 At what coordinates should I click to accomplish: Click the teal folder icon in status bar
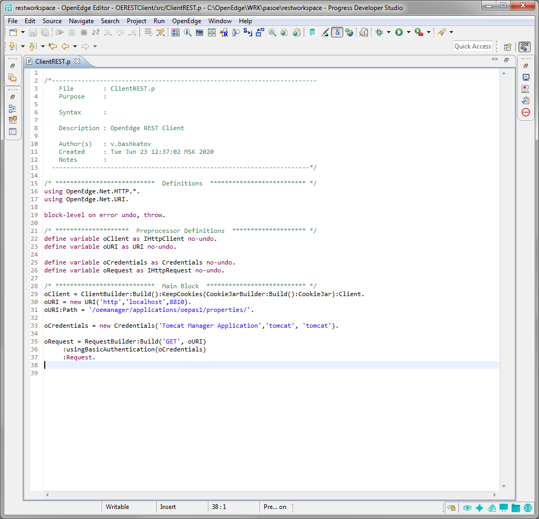point(516,507)
